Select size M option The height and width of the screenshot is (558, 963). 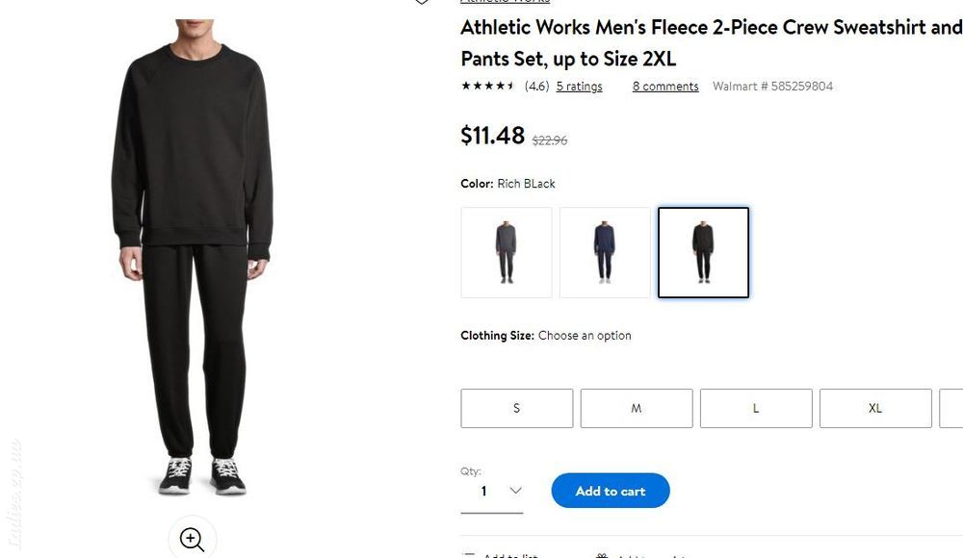coord(637,408)
